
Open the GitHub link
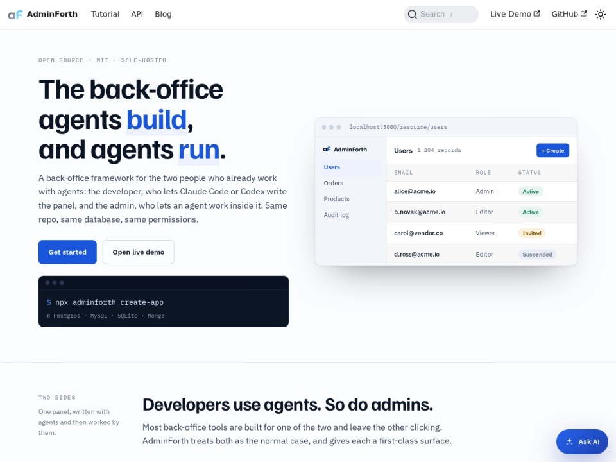tap(569, 14)
